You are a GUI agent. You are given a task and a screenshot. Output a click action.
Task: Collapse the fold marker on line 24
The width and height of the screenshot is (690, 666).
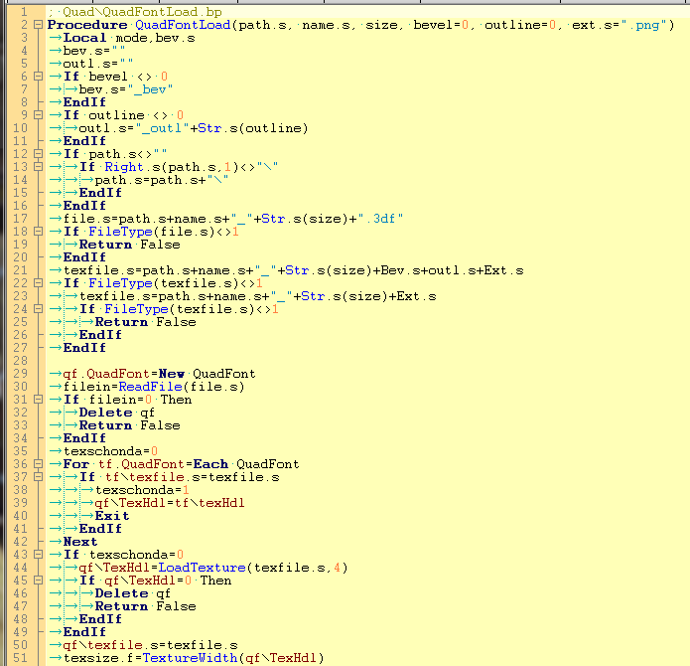click(x=39, y=309)
